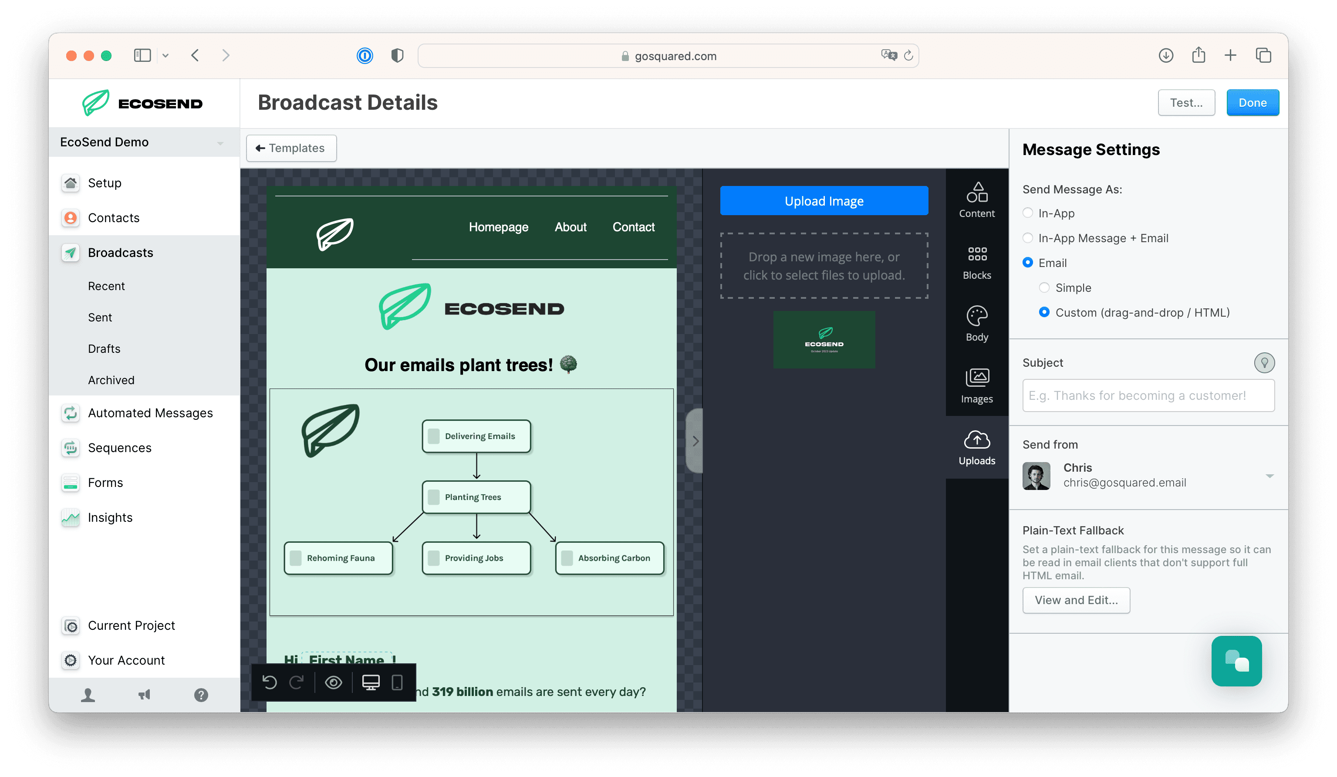
Task: Click the undo arrow in editor toolbar
Action: 270,682
